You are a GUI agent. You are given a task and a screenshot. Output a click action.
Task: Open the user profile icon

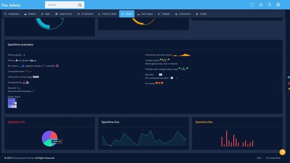pyautogui.click(x=270, y=5)
